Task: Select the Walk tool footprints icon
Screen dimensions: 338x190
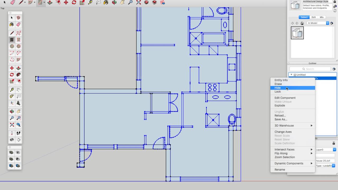Action: point(18,133)
